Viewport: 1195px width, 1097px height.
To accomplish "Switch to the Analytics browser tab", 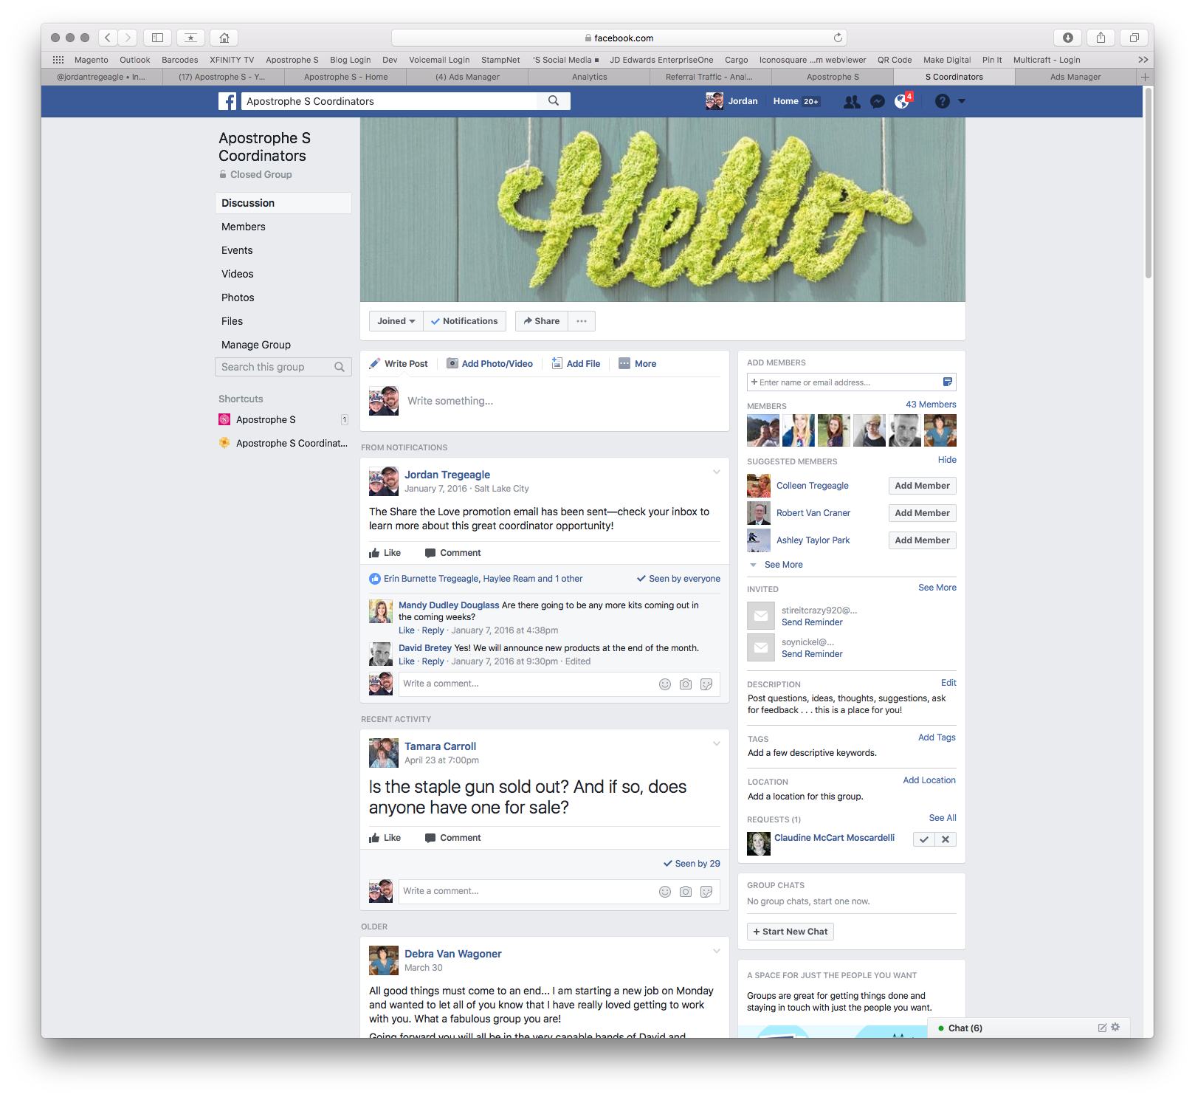I will [590, 77].
